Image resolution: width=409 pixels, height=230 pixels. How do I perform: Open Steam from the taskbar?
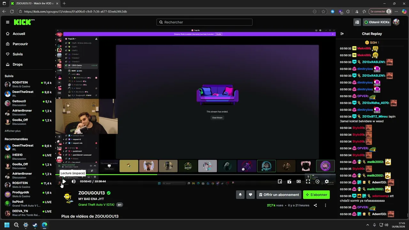tap(35, 225)
